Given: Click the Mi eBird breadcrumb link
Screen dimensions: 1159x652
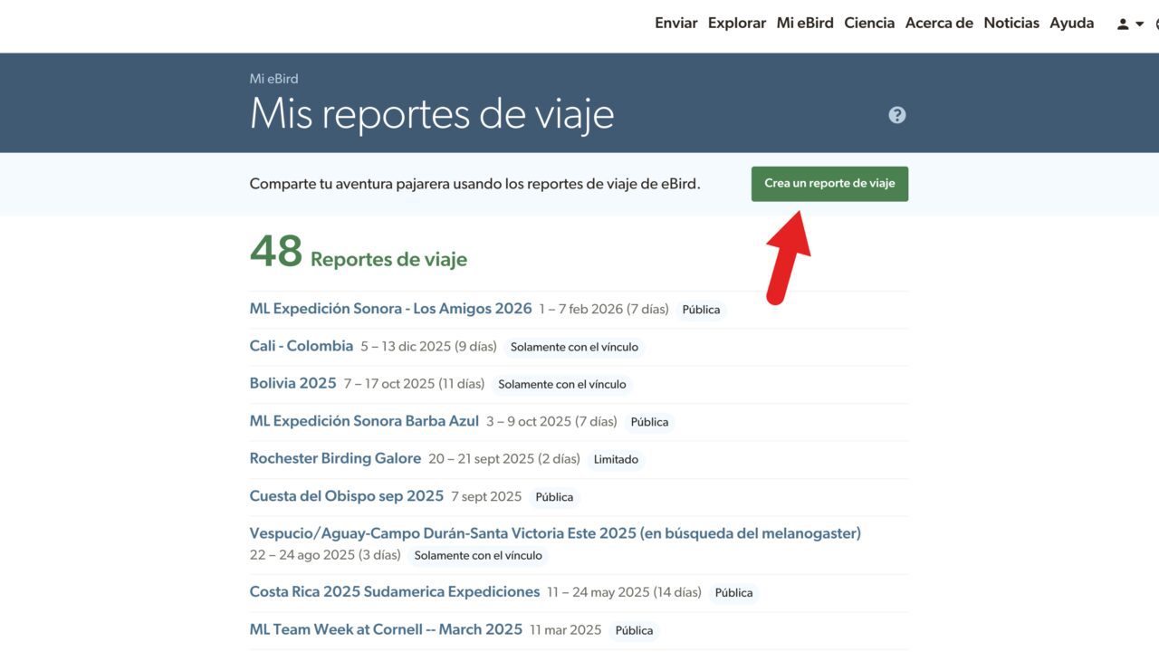Looking at the screenshot, I should 273,79.
